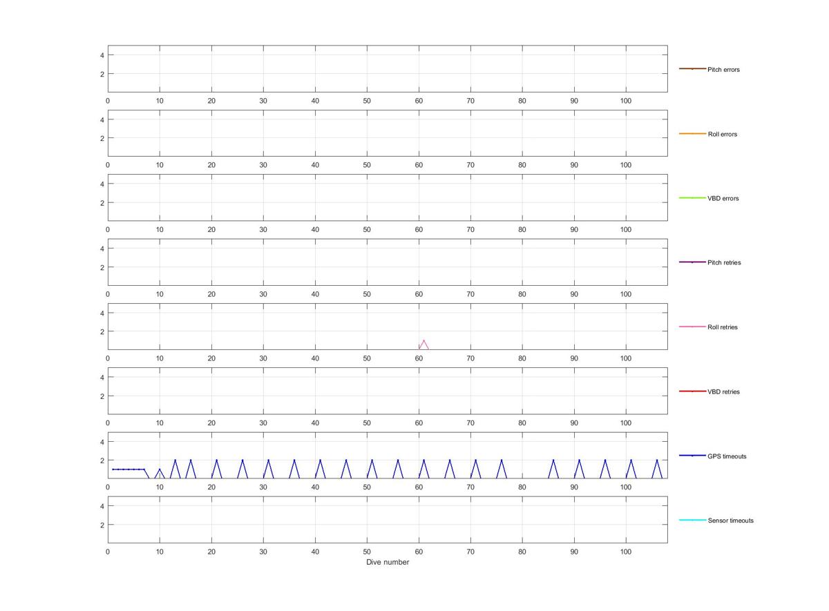Viewport: 829px width, 611px height.
Task: Pick the brown Pitch errors legend line
Action: click(692, 69)
